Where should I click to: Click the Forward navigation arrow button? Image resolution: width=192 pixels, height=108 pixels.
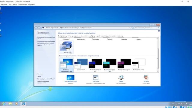39,28
